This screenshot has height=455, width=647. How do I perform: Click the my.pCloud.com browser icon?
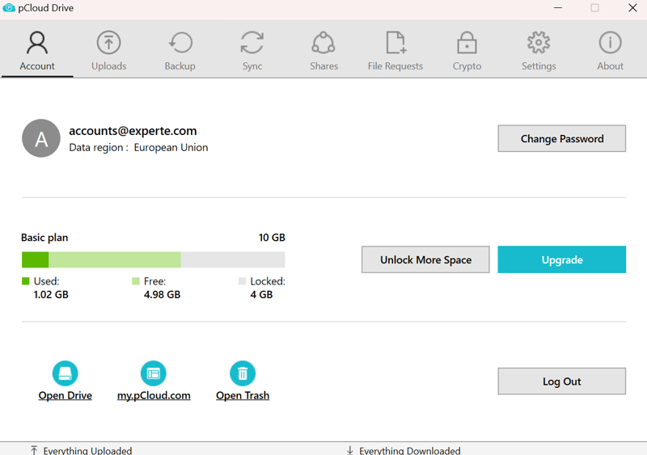pos(154,373)
